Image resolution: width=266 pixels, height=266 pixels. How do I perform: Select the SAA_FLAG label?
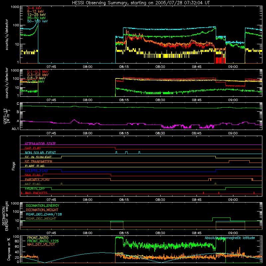tap(33, 175)
